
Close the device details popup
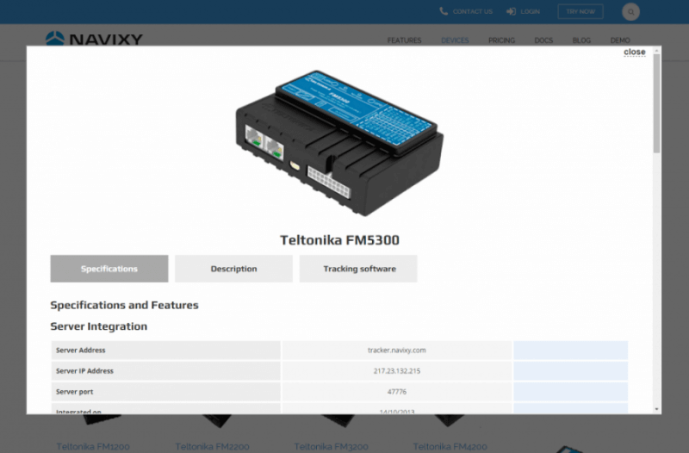[635, 52]
